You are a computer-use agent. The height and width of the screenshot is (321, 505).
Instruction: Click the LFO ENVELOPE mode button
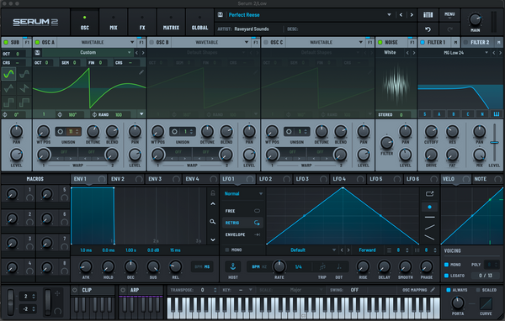(x=242, y=234)
